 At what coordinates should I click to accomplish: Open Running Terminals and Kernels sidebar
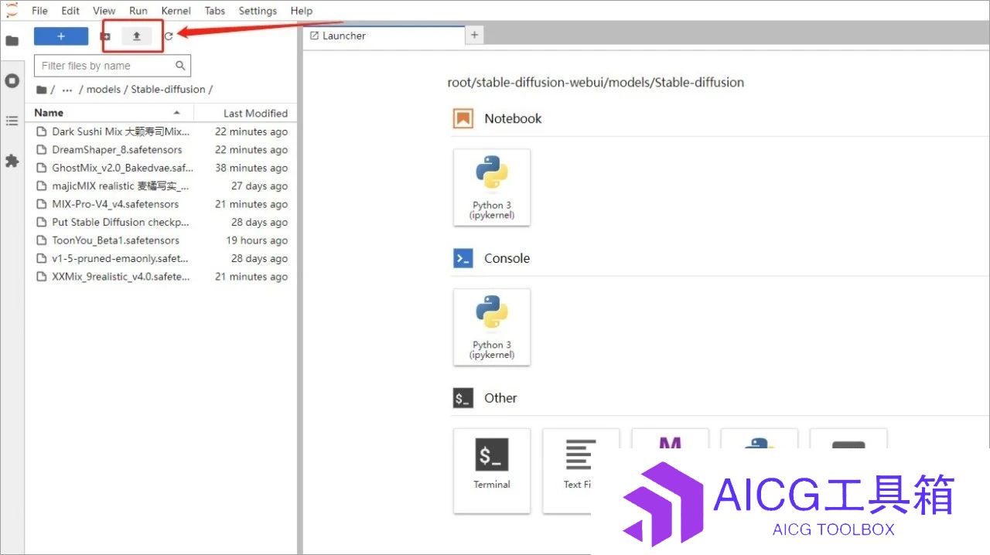tap(12, 80)
